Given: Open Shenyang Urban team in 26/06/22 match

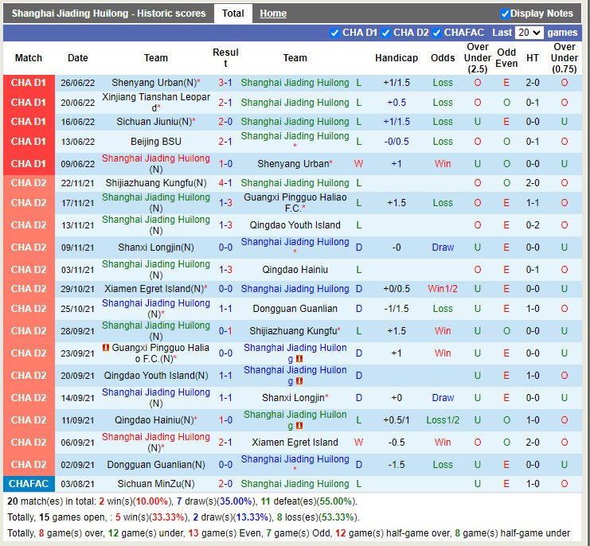Looking at the screenshot, I should pyautogui.click(x=147, y=83).
